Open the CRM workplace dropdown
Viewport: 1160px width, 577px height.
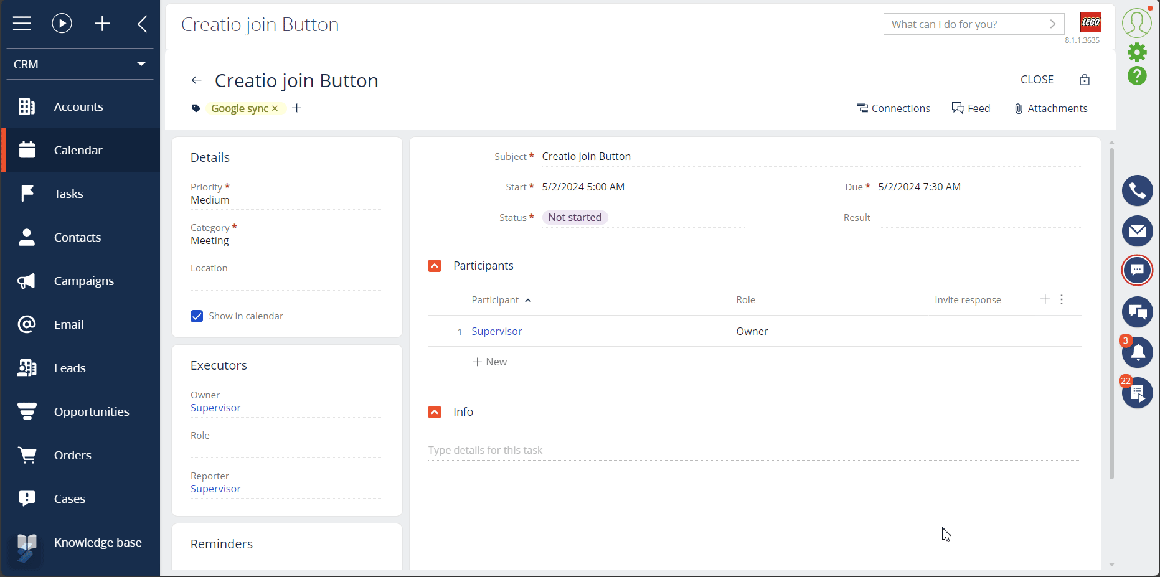click(x=80, y=64)
